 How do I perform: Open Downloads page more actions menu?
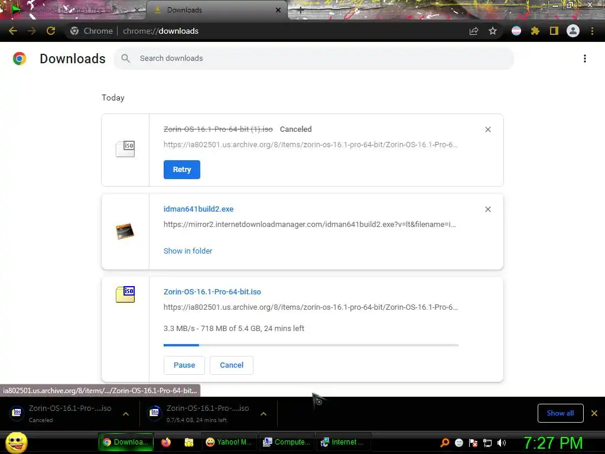[x=585, y=59]
